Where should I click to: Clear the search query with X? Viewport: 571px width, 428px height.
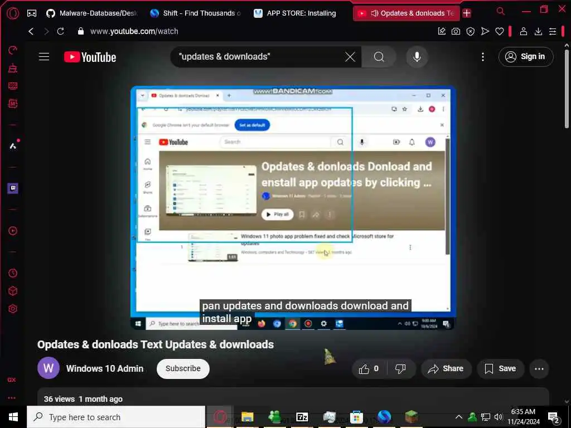[x=350, y=57]
